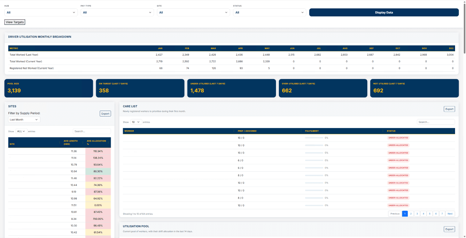Click the 700.00% allocation cell

coord(98,219)
